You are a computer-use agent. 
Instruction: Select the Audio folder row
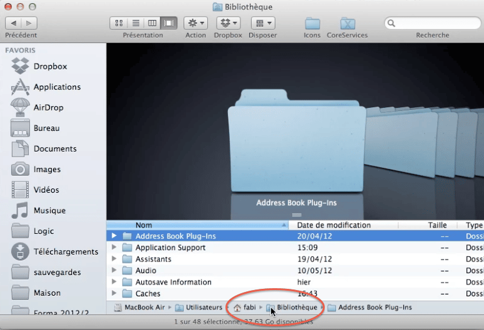(x=295, y=271)
